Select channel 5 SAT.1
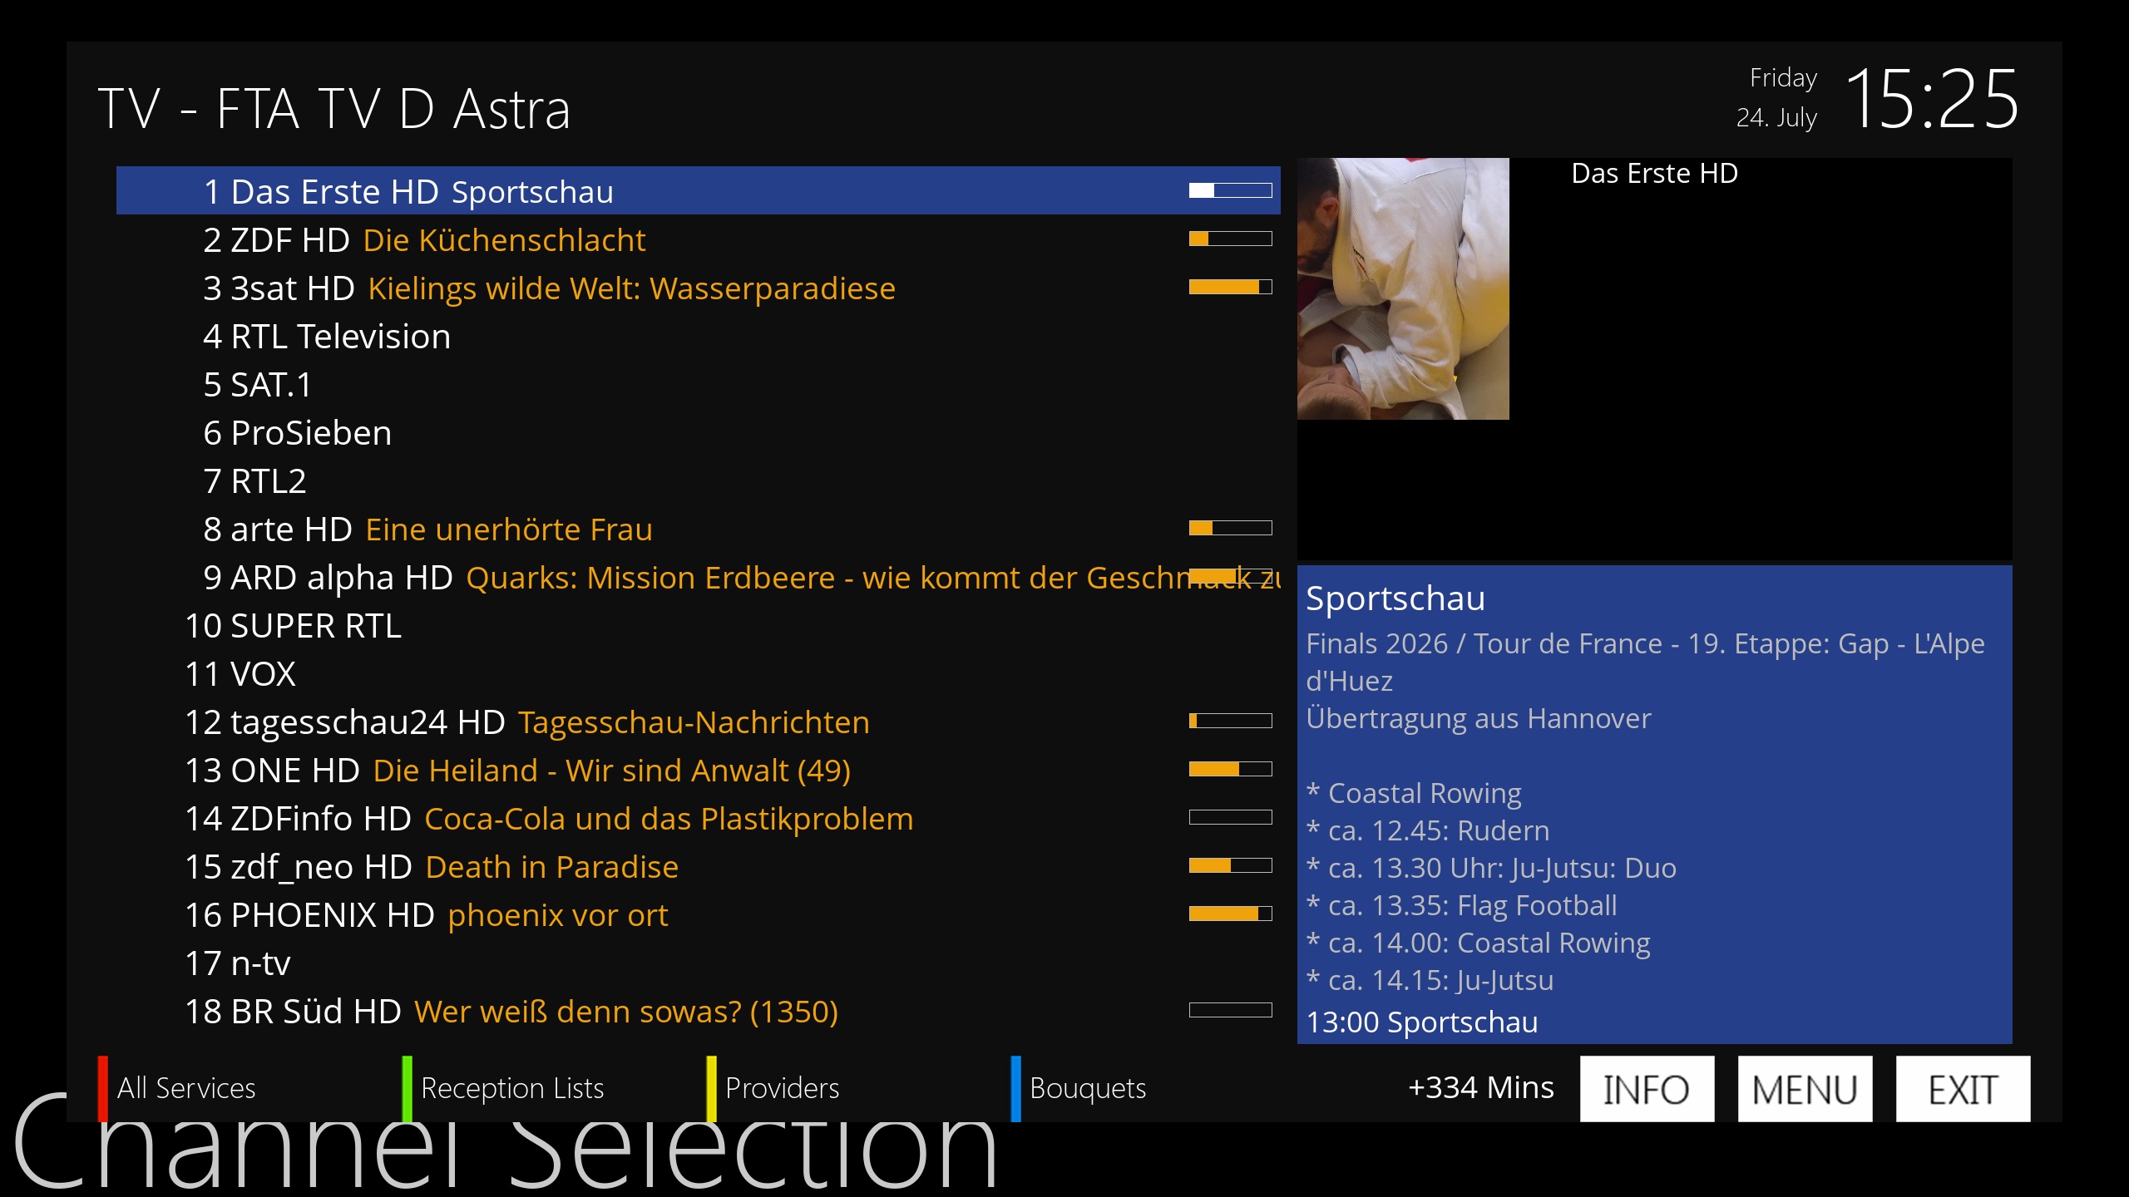 pos(698,384)
